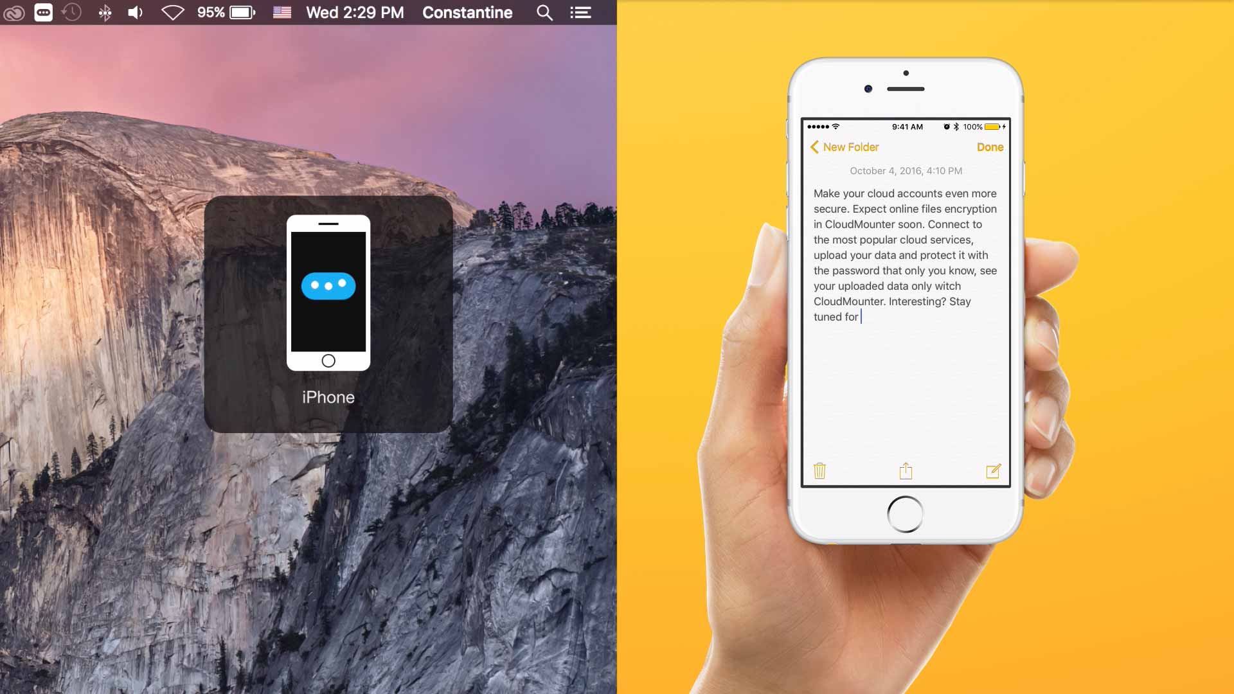Click the share icon in Notes toolbar
The height and width of the screenshot is (694, 1234).
click(x=905, y=470)
